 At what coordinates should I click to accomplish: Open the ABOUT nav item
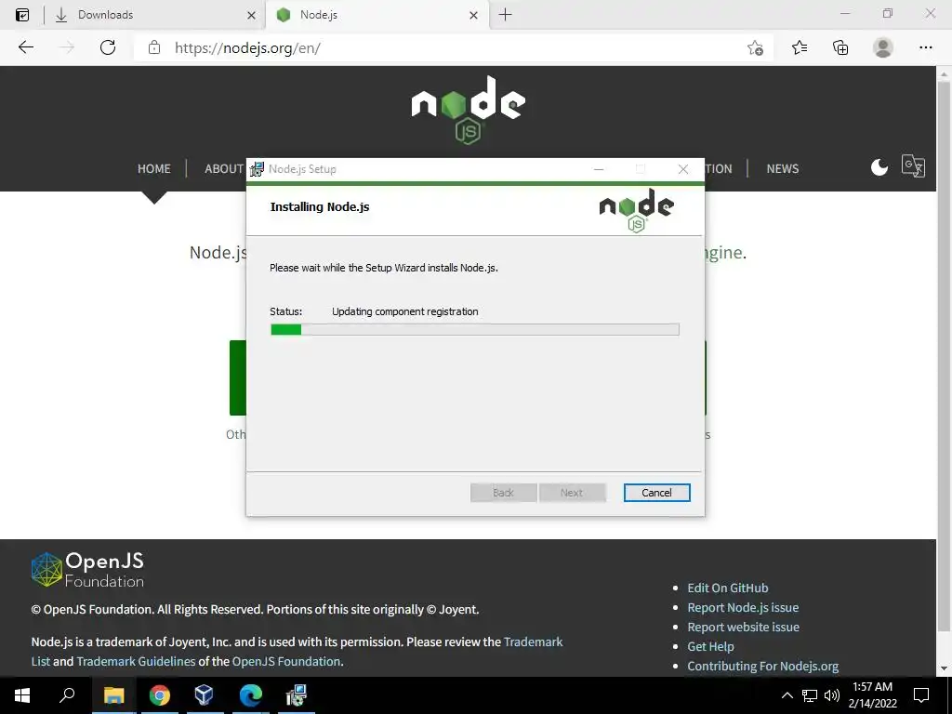tap(224, 169)
